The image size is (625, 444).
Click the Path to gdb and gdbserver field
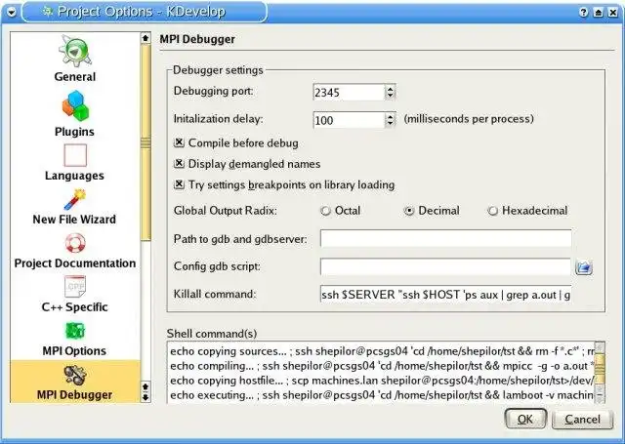[x=445, y=239]
